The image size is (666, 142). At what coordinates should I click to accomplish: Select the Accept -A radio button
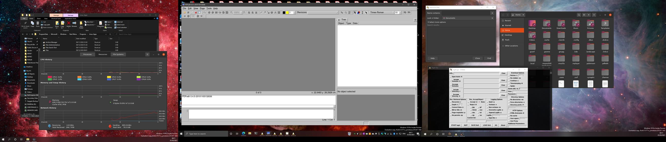tap(468, 102)
